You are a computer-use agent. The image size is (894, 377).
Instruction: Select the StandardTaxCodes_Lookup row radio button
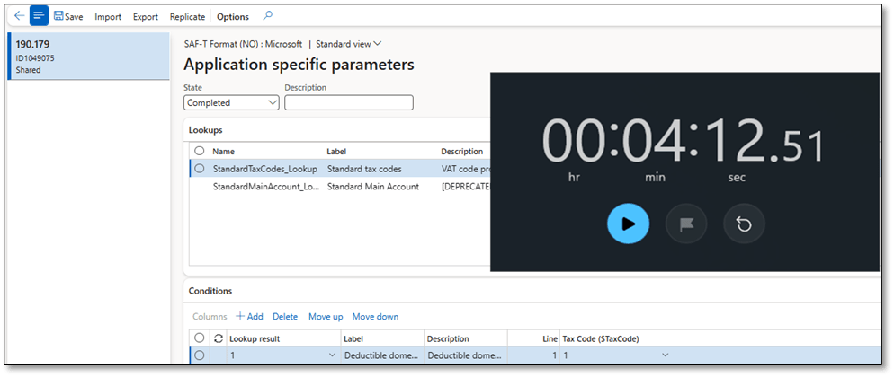click(199, 169)
